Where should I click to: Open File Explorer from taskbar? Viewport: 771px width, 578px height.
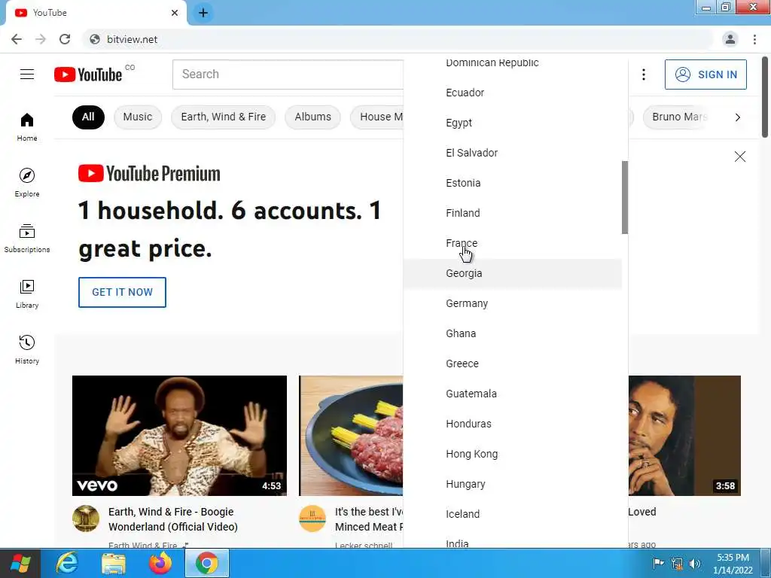114,563
